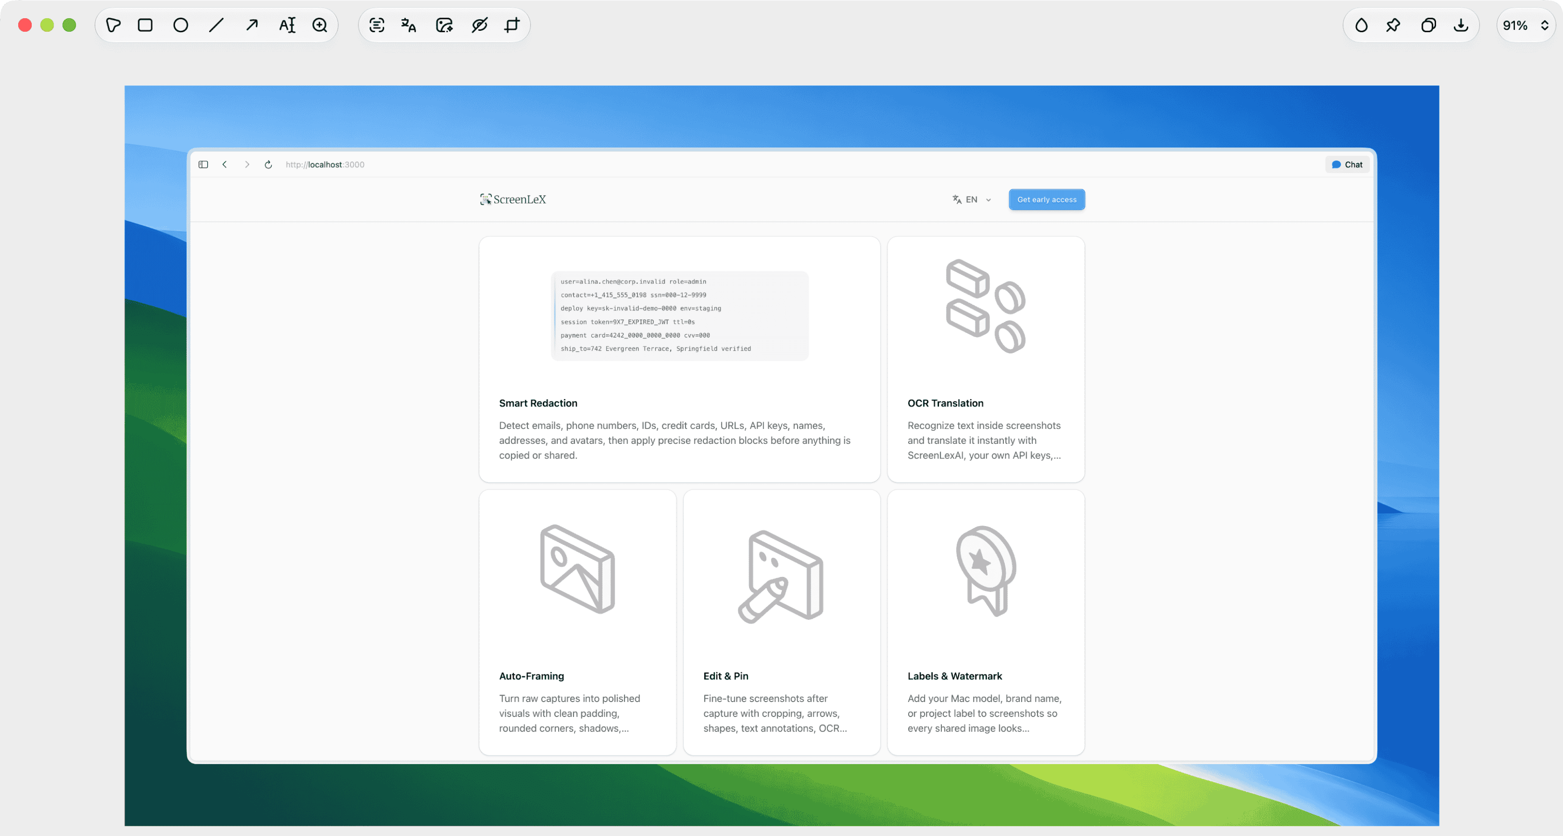Image resolution: width=1563 pixels, height=836 pixels.
Task: Run OCR text recognition tool
Action: 377,25
